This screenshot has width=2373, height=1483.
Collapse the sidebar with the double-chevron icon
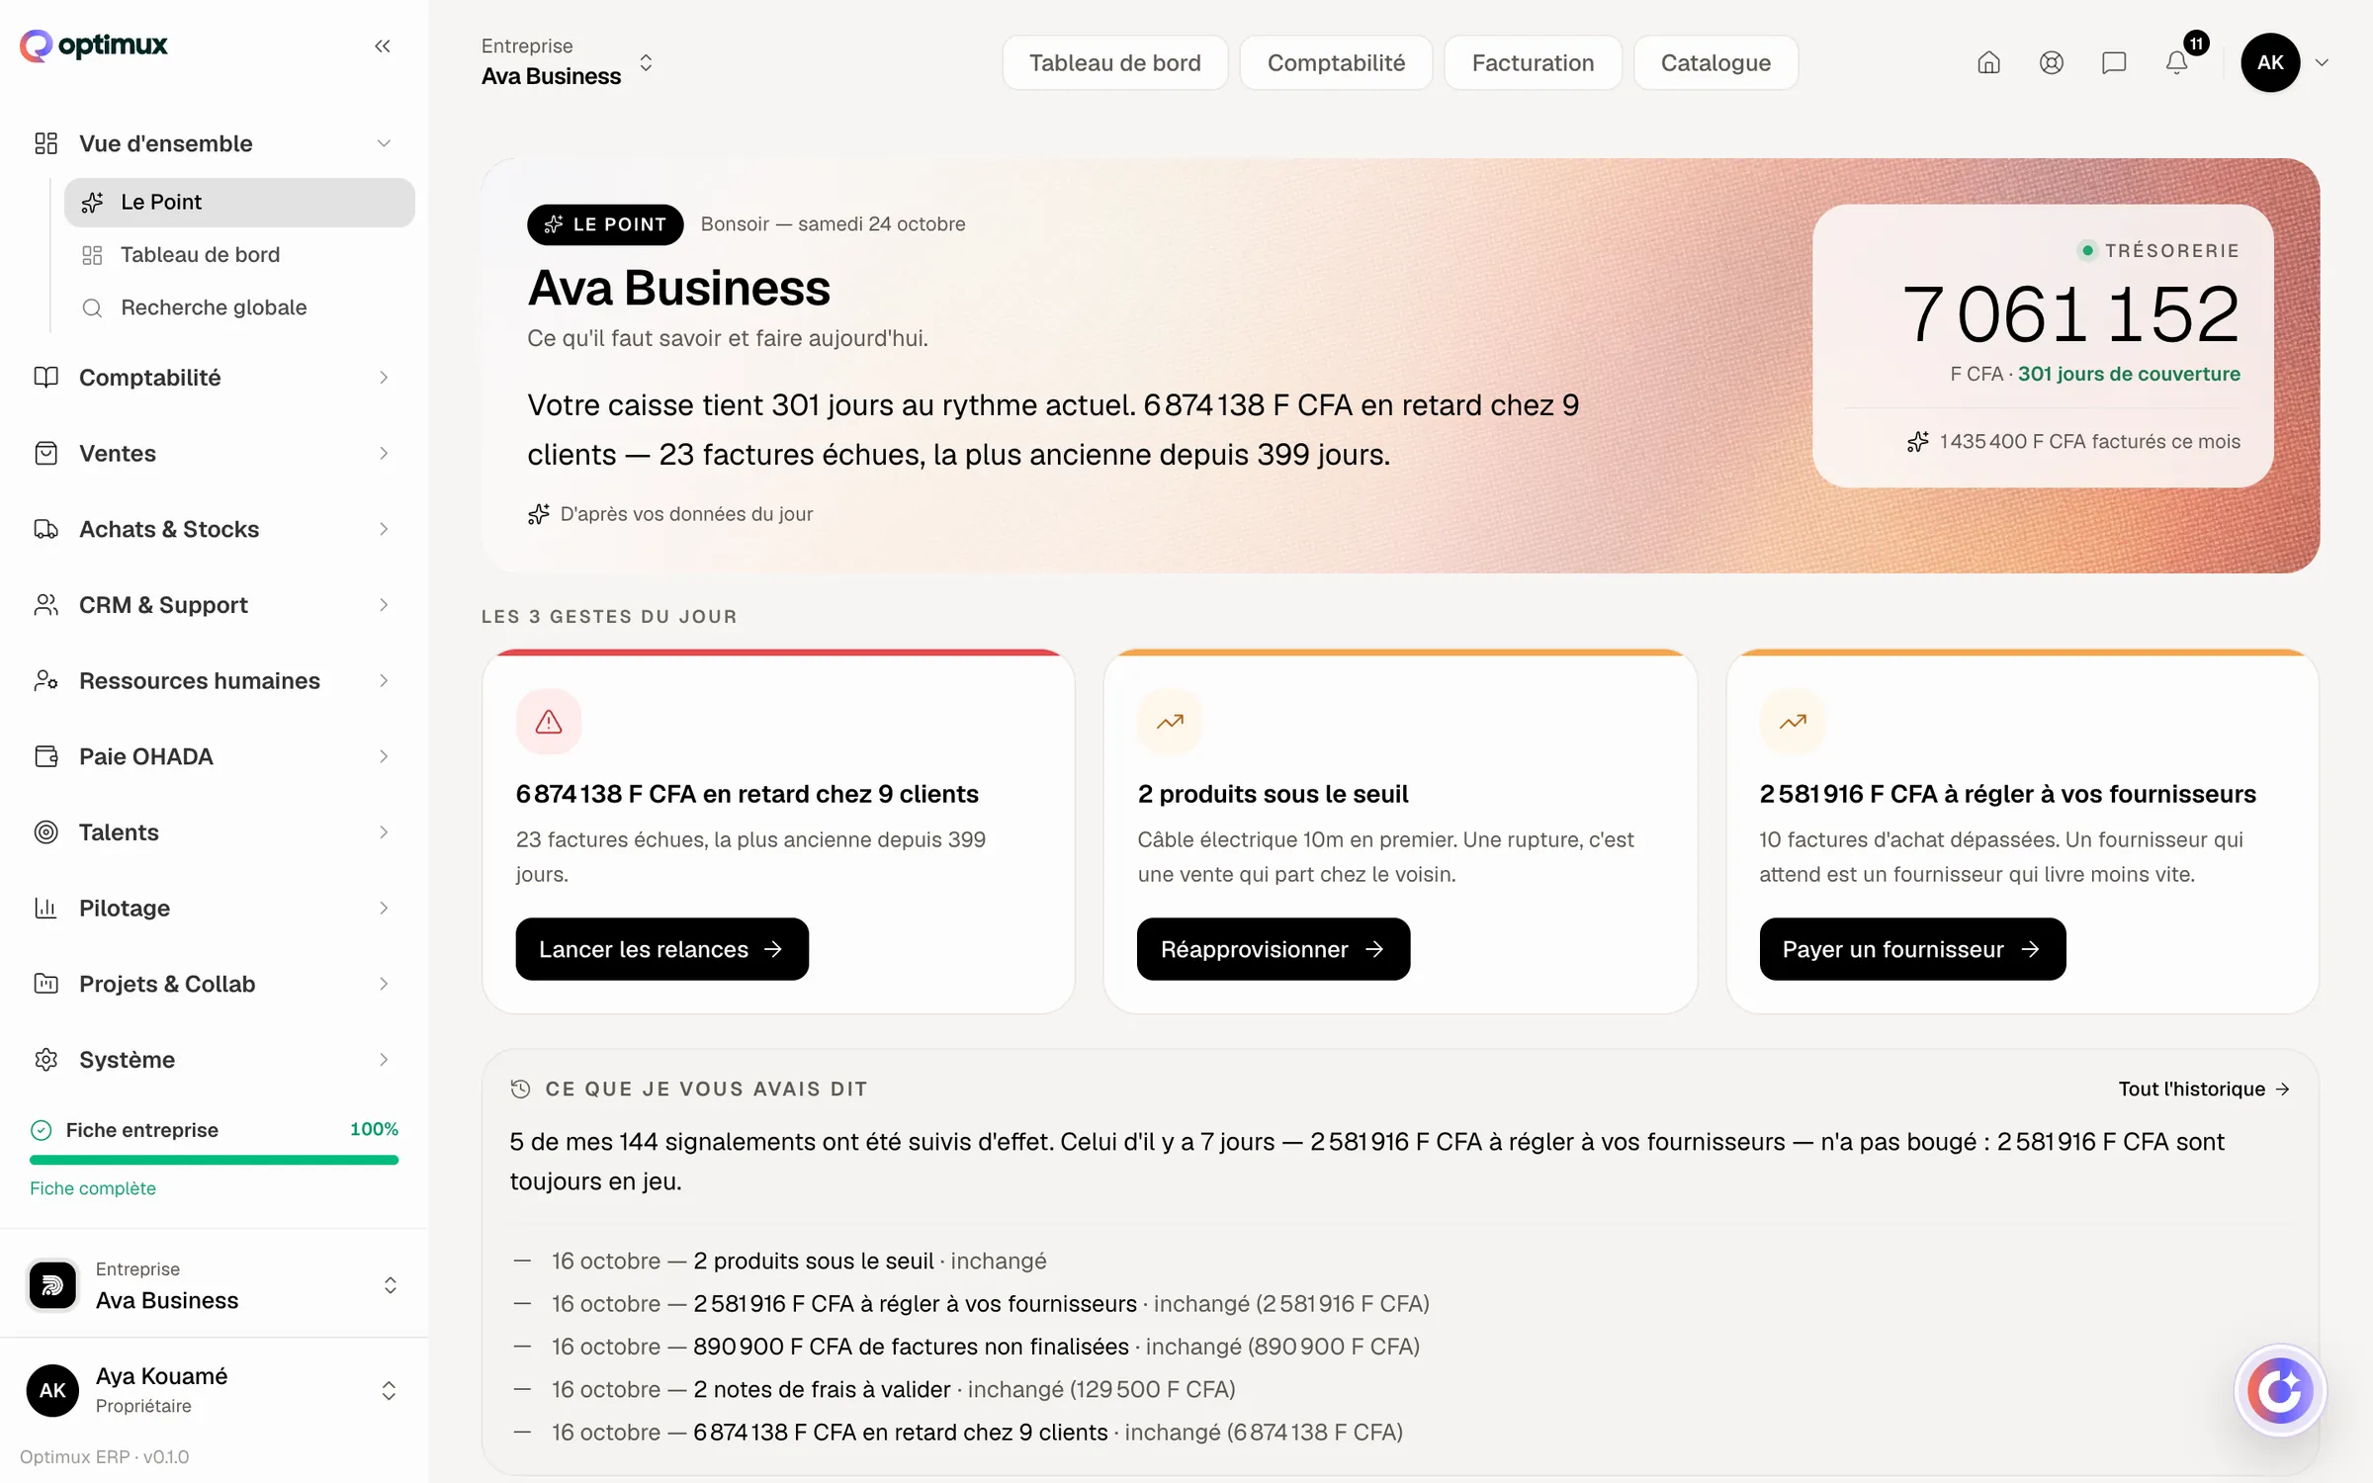(383, 45)
